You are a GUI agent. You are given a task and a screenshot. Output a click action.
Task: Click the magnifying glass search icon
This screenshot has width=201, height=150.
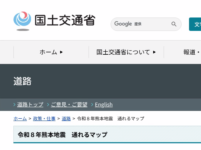click(x=174, y=24)
